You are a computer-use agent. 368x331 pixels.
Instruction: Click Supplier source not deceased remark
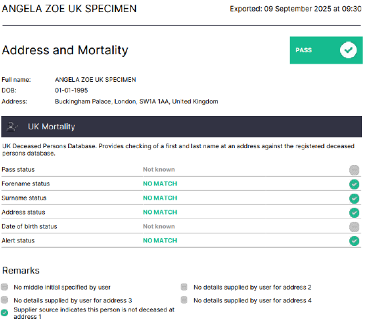(94, 313)
